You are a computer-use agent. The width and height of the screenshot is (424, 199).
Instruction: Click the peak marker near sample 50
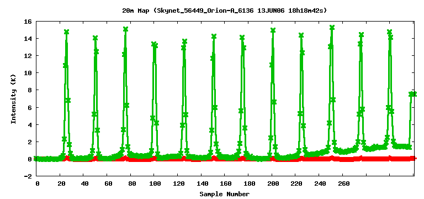click(95, 38)
